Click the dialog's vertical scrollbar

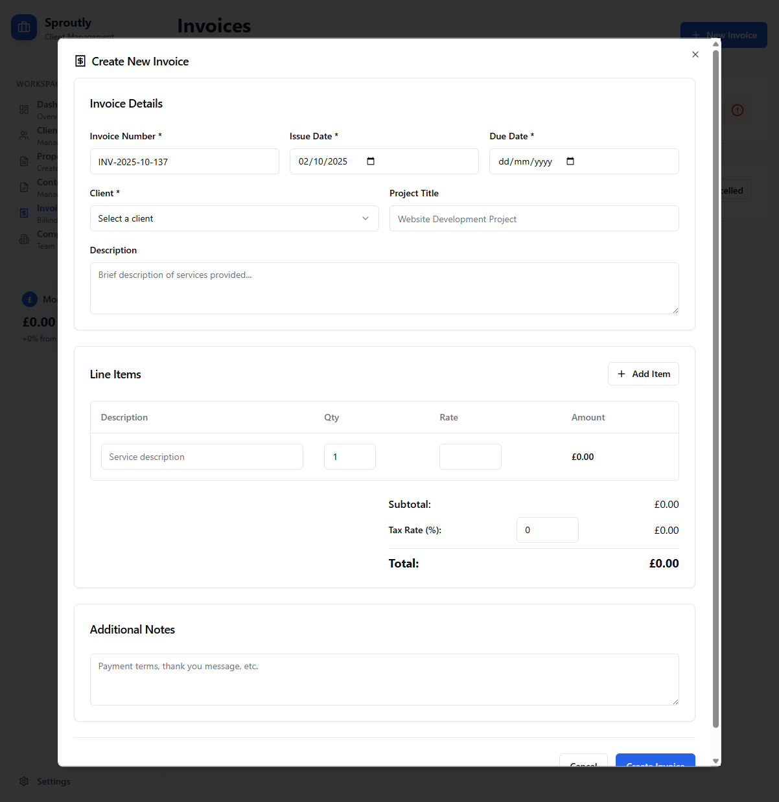point(715,389)
